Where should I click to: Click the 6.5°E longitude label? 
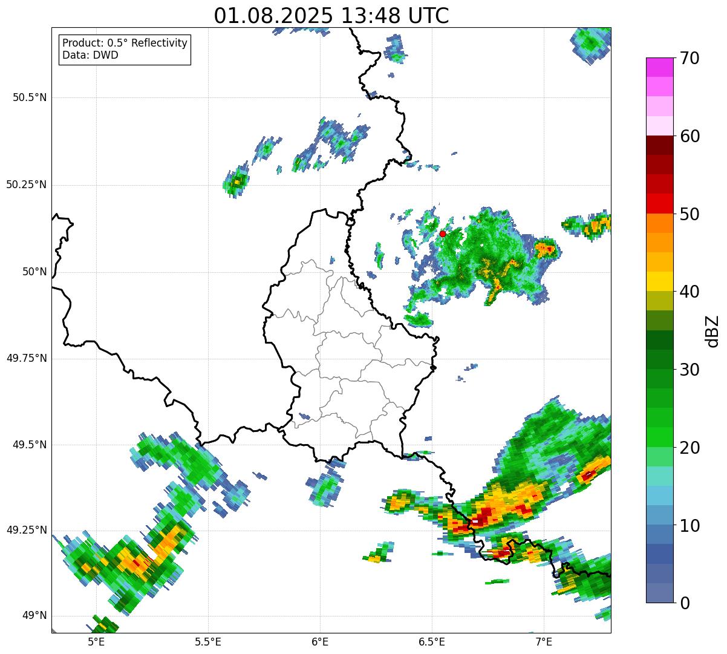point(432,641)
